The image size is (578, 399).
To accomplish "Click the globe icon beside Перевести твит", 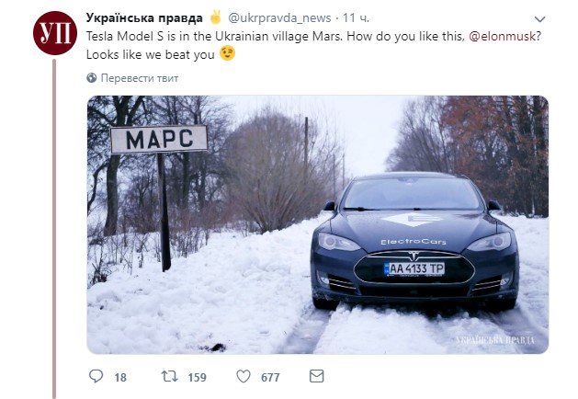I will click(x=92, y=78).
